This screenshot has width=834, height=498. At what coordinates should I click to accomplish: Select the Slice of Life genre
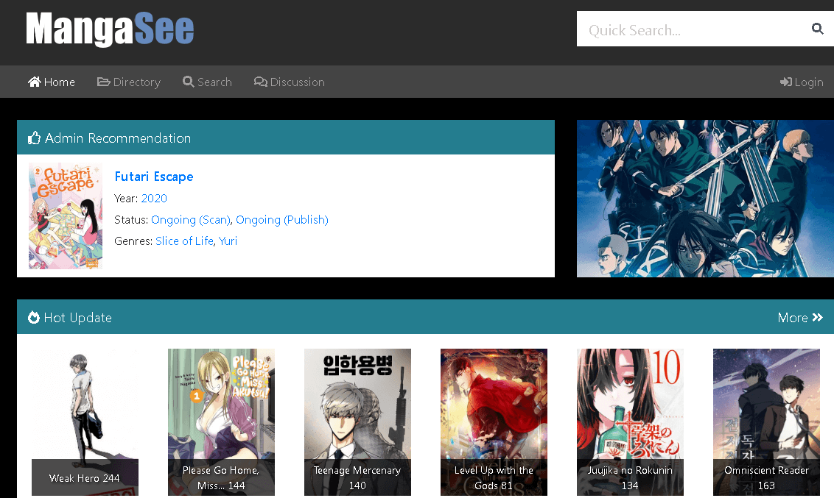click(x=184, y=241)
